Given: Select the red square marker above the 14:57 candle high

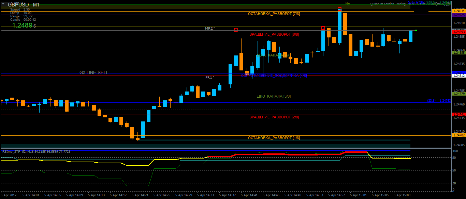Looking at the screenshot, I should 339,9.
